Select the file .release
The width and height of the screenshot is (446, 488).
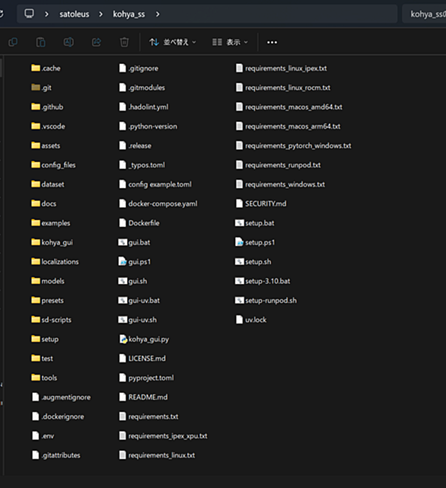pos(135,145)
